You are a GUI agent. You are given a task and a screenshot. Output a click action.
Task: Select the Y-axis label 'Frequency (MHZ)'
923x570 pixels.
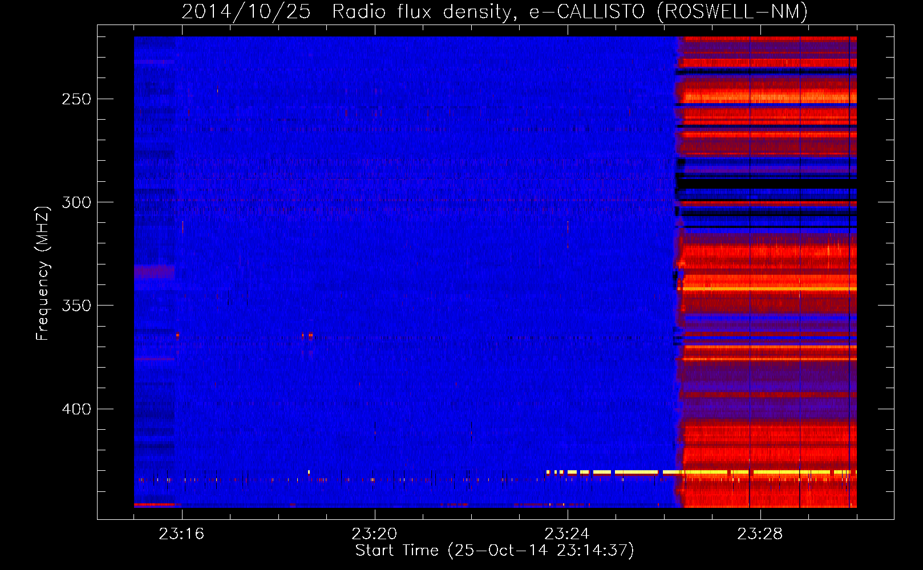[43, 273]
